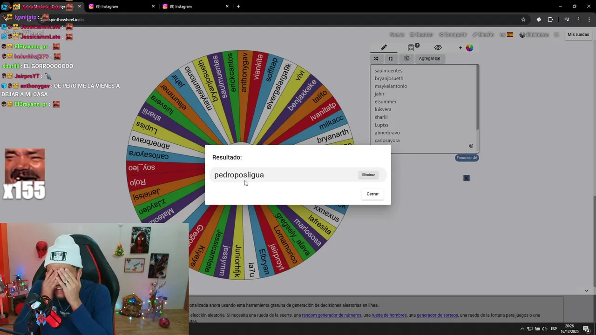Image resolution: width=596 pixels, height=335 pixels.
Task: Click the winner name pedroposligua
Action: click(x=239, y=175)
